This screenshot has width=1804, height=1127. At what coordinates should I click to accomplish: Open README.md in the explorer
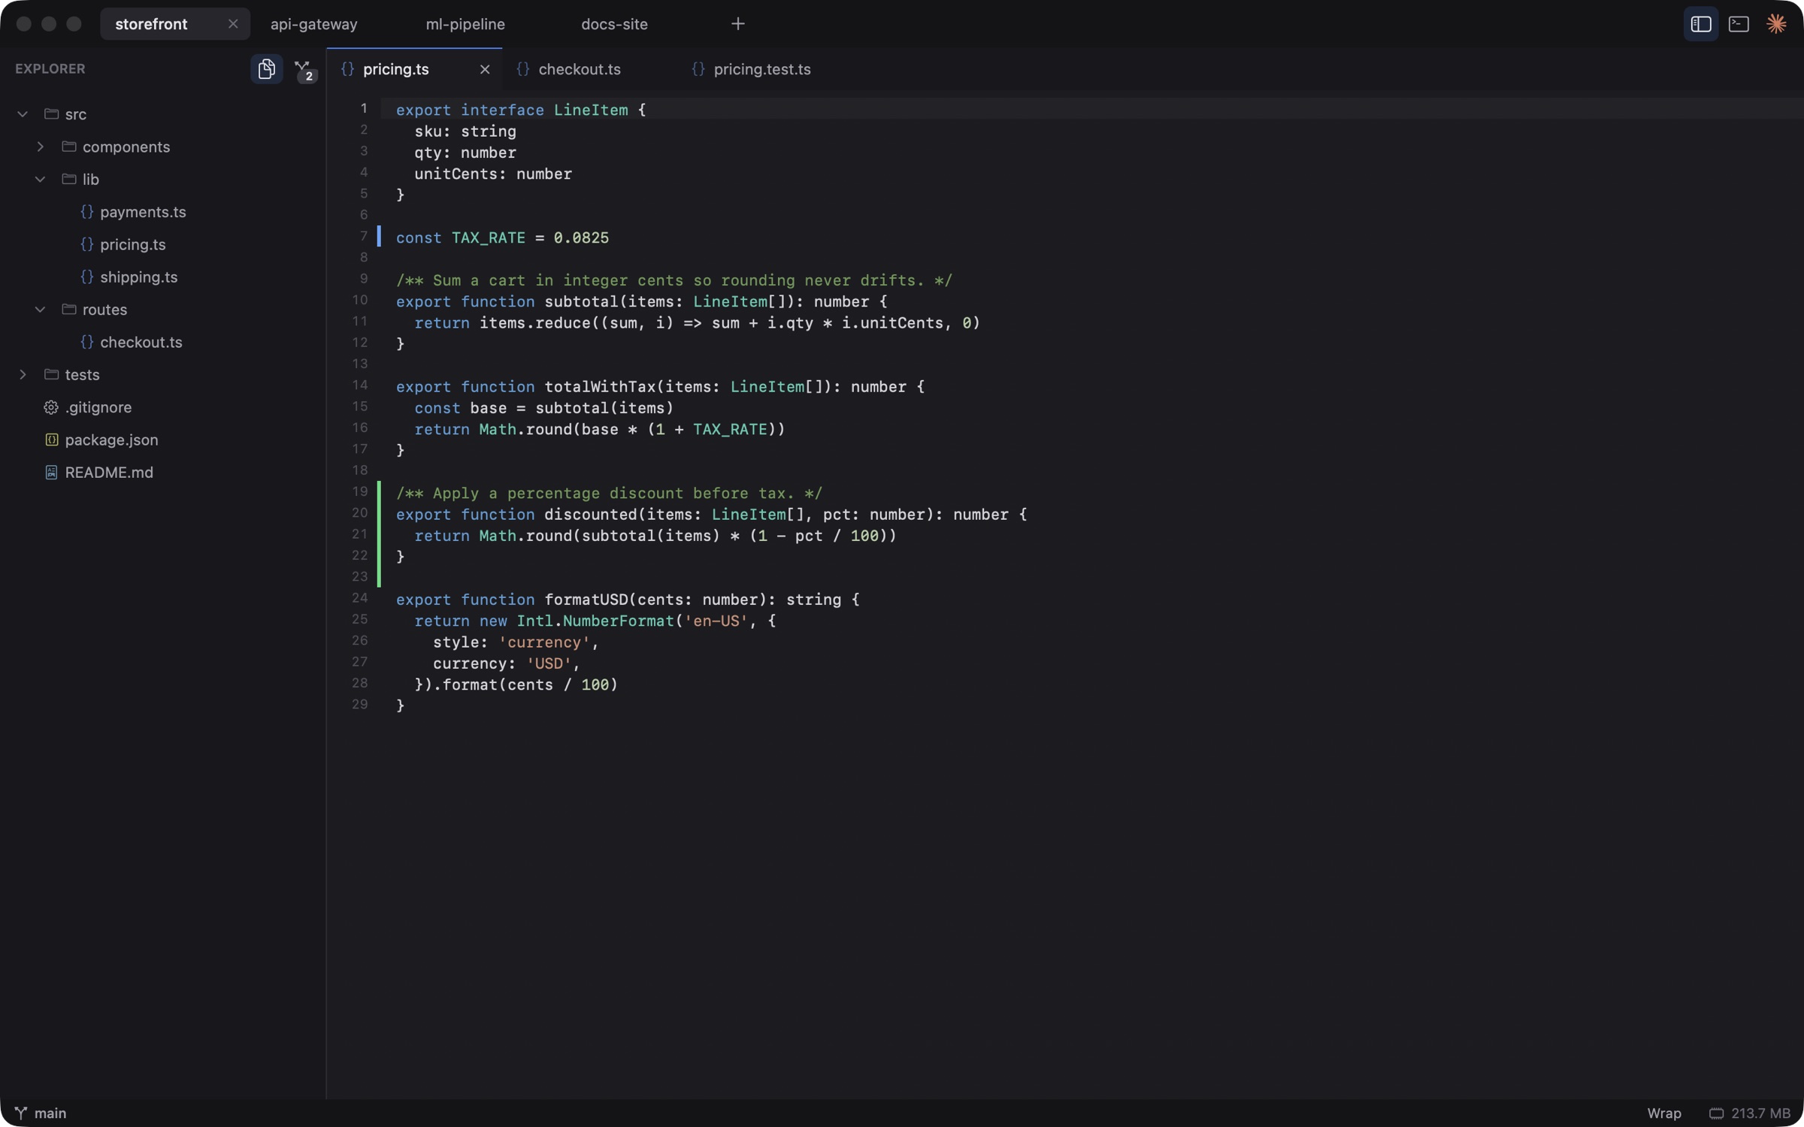109,472
